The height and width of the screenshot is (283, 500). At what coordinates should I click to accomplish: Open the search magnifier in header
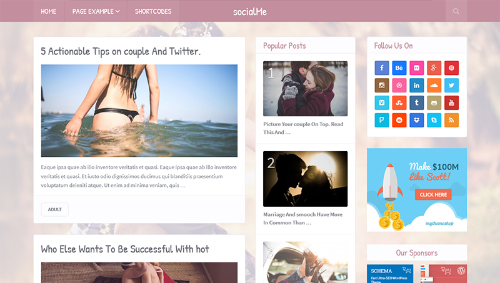coord(456,11)
